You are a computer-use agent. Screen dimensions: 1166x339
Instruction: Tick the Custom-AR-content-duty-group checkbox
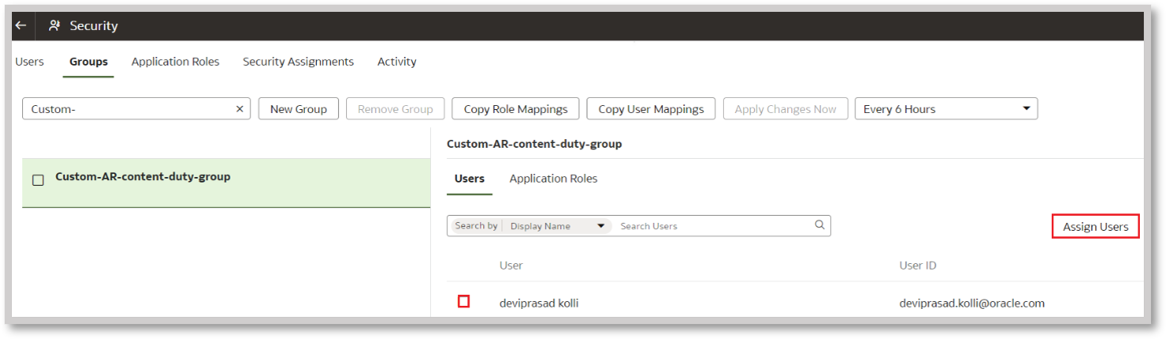point(38,180)
